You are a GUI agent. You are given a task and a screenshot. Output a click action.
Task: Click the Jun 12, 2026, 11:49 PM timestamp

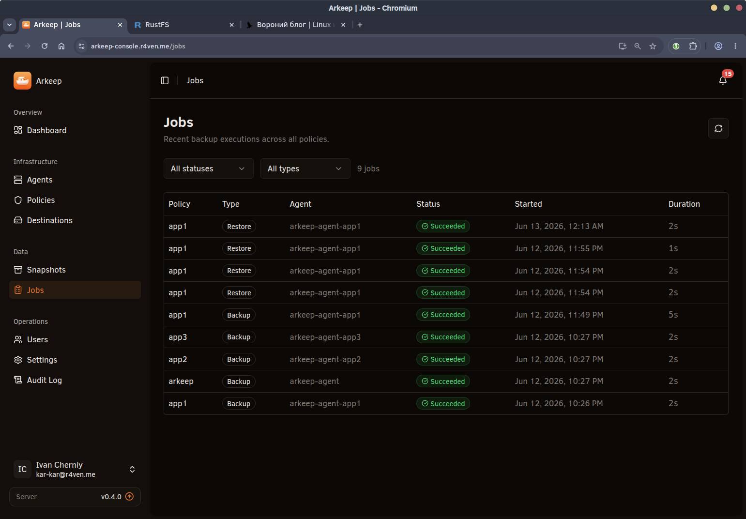click(559, 315)
